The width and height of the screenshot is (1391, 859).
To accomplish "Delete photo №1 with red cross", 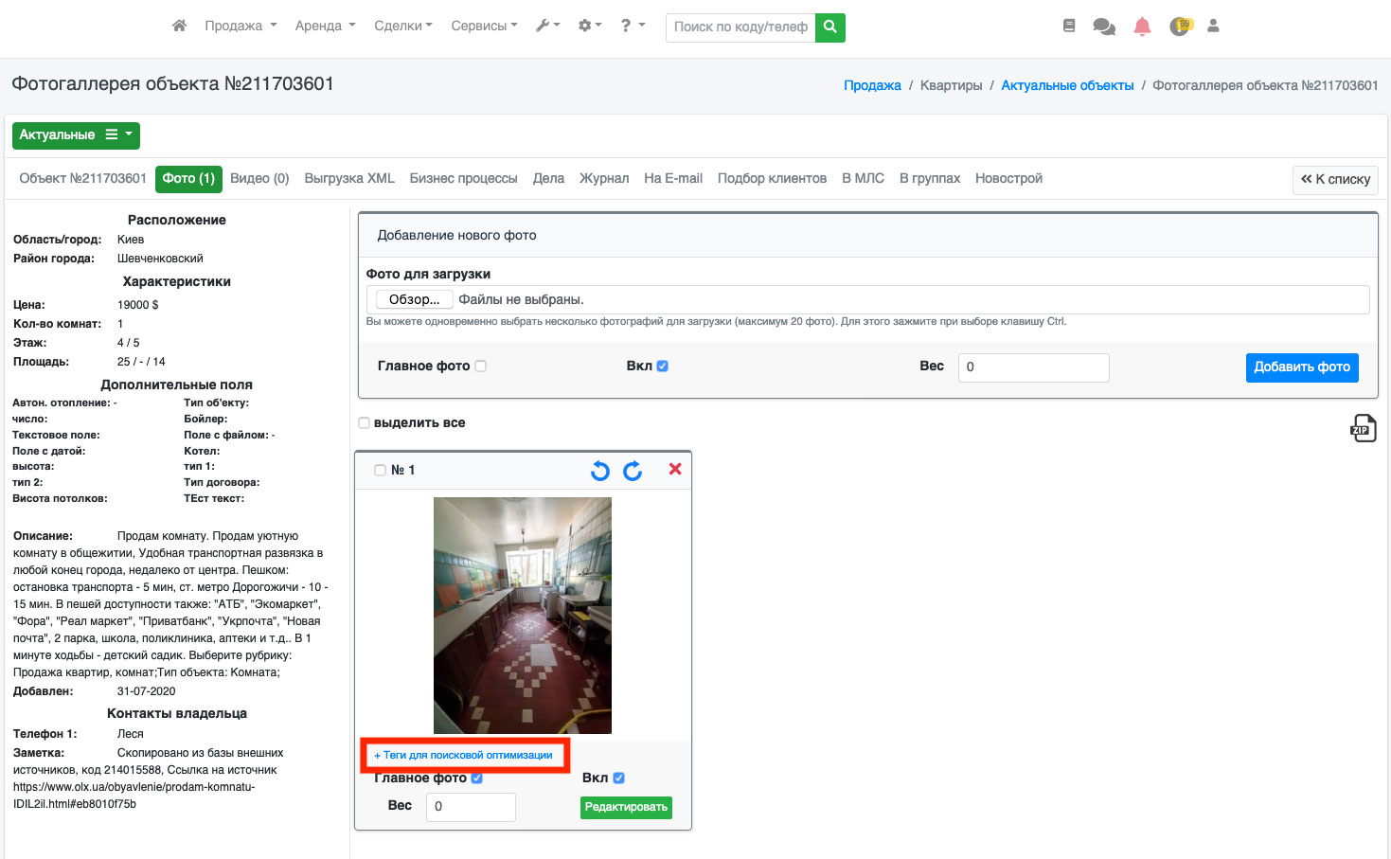I will pyautogui.click(x=675, y=469).
